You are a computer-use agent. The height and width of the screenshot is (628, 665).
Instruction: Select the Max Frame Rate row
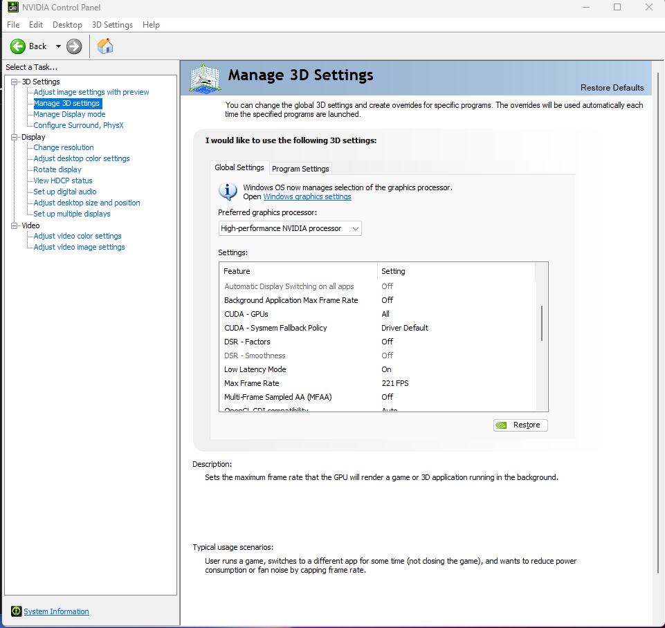click(377, 383)
